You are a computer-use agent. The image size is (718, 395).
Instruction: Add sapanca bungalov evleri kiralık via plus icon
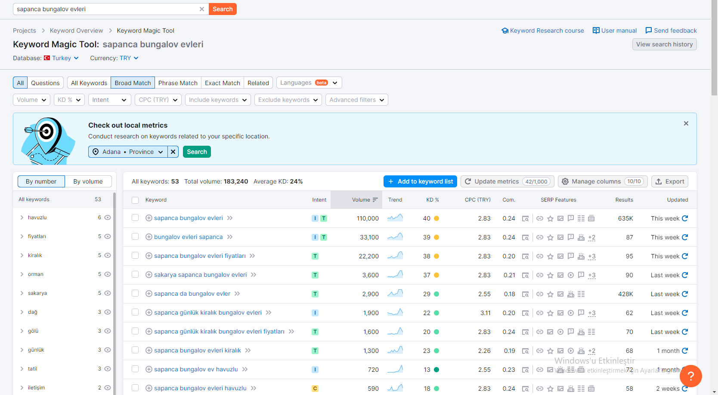149,350
